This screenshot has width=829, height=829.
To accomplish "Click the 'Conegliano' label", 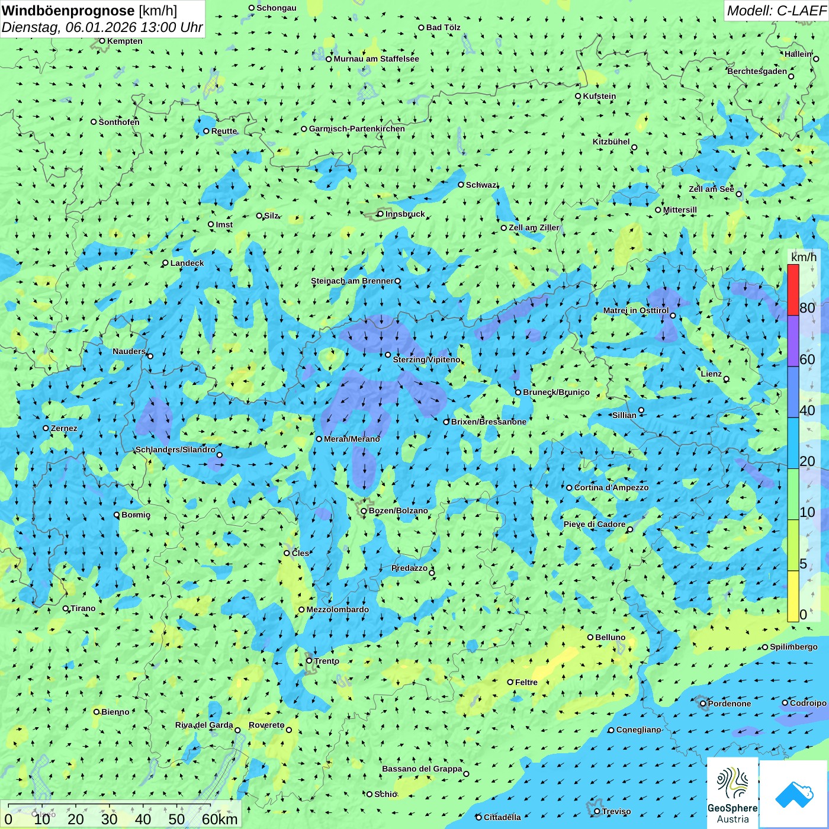I will click(x=639, y=730).
